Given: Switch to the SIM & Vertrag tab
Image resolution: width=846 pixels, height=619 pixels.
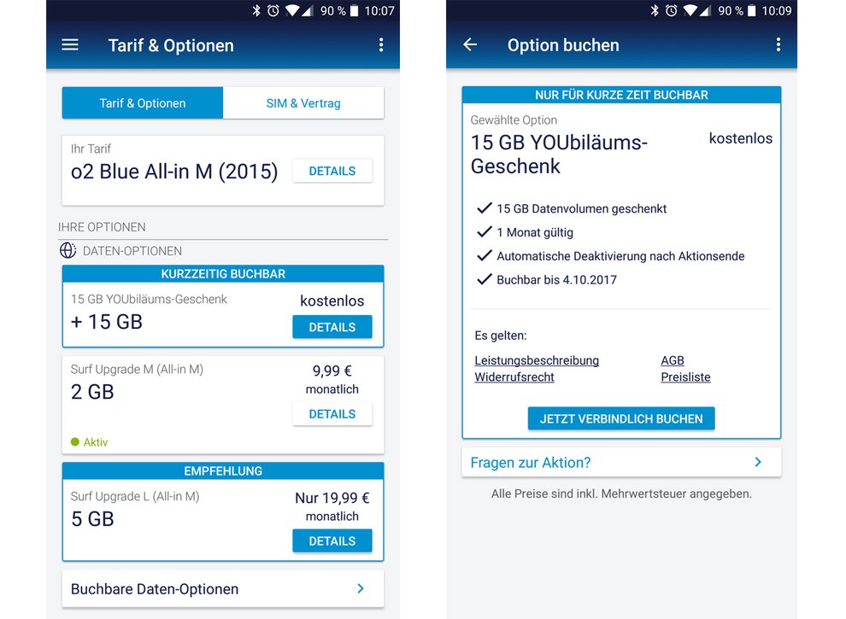Looking at the screenshot, I should click(x=303, y=103).
